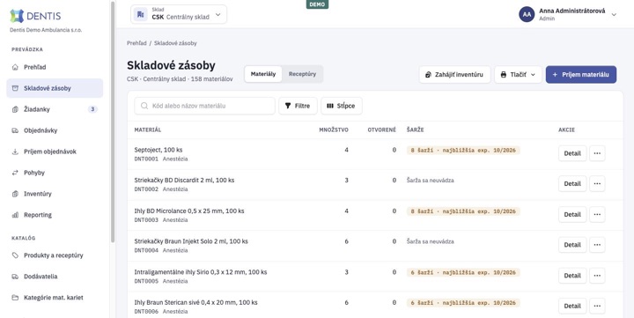
Task: Click Pohyby arrows icon
Action: [15, 173]
